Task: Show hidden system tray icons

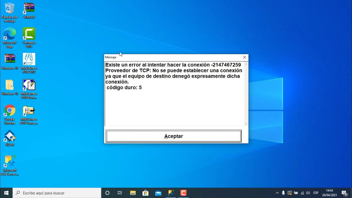Action: [277, 193]
